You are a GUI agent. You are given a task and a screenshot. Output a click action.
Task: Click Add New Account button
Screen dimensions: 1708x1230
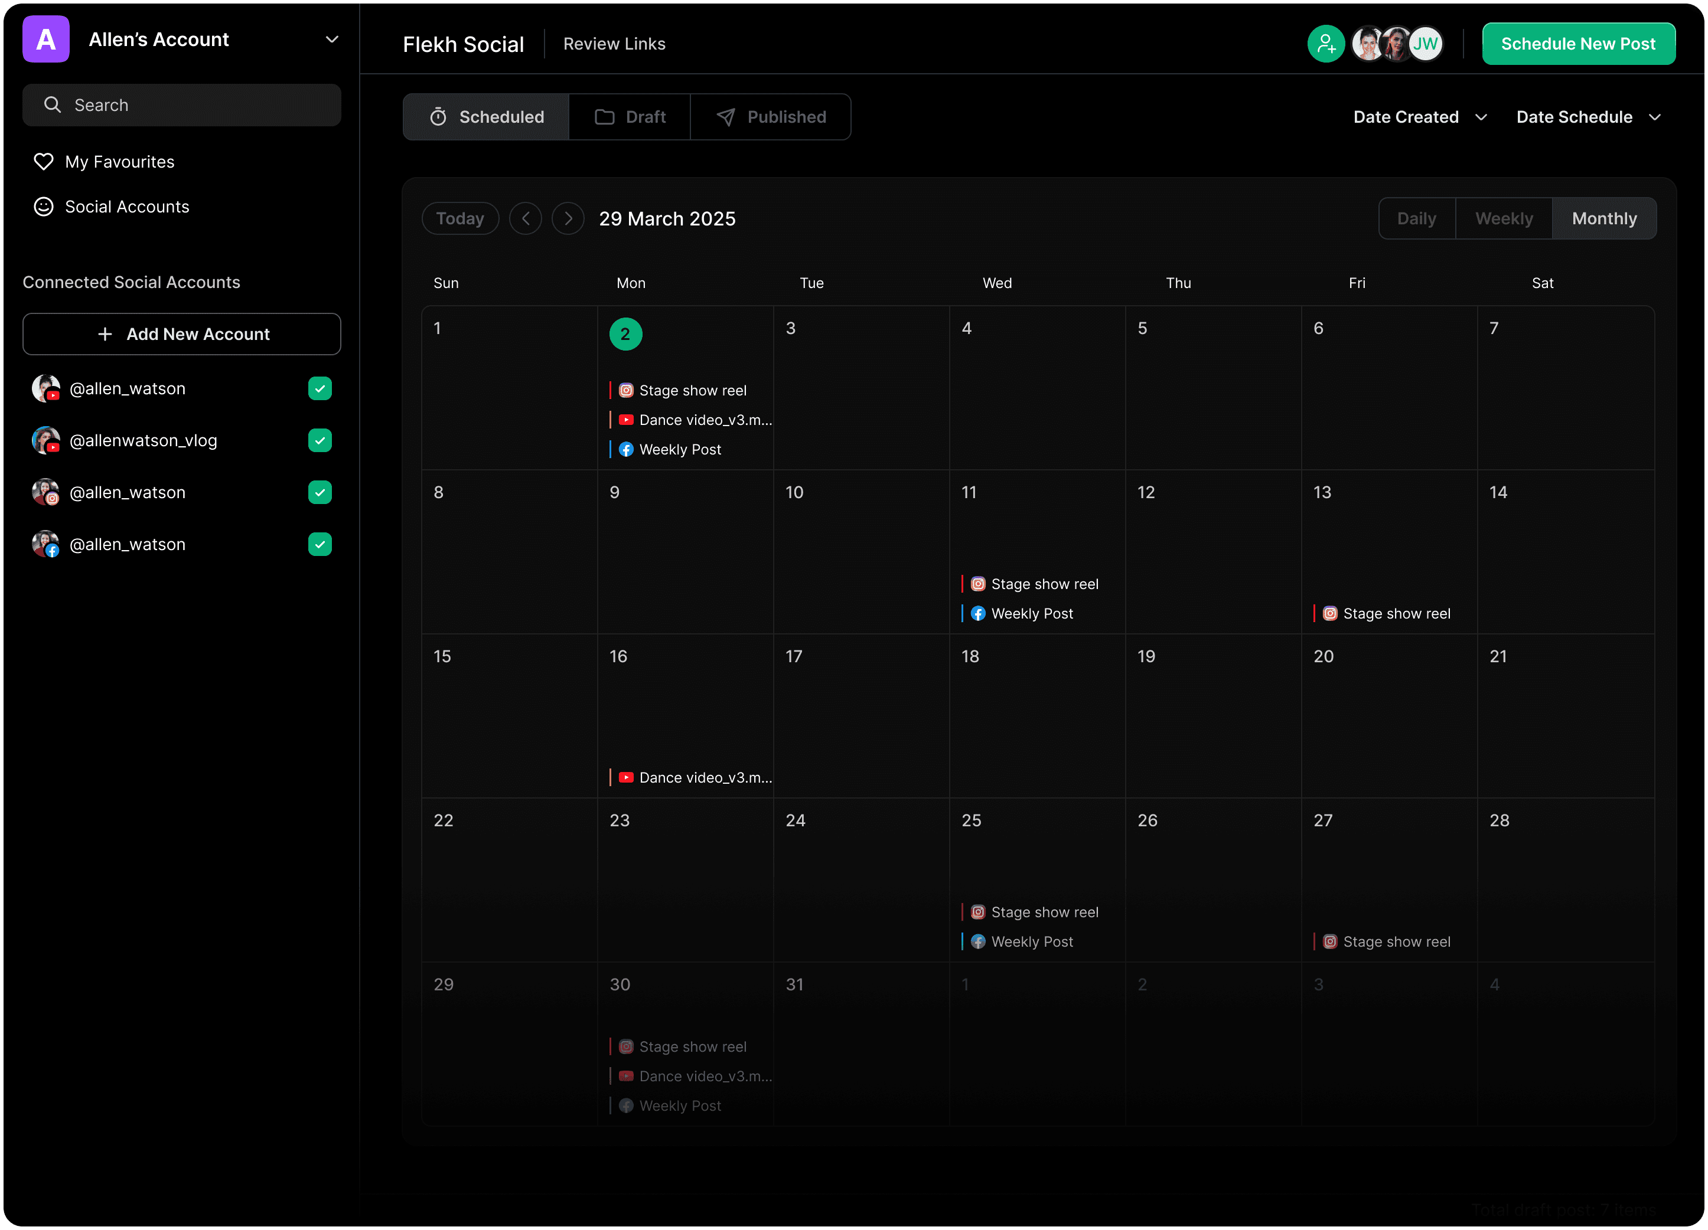[x=181, y=333]
